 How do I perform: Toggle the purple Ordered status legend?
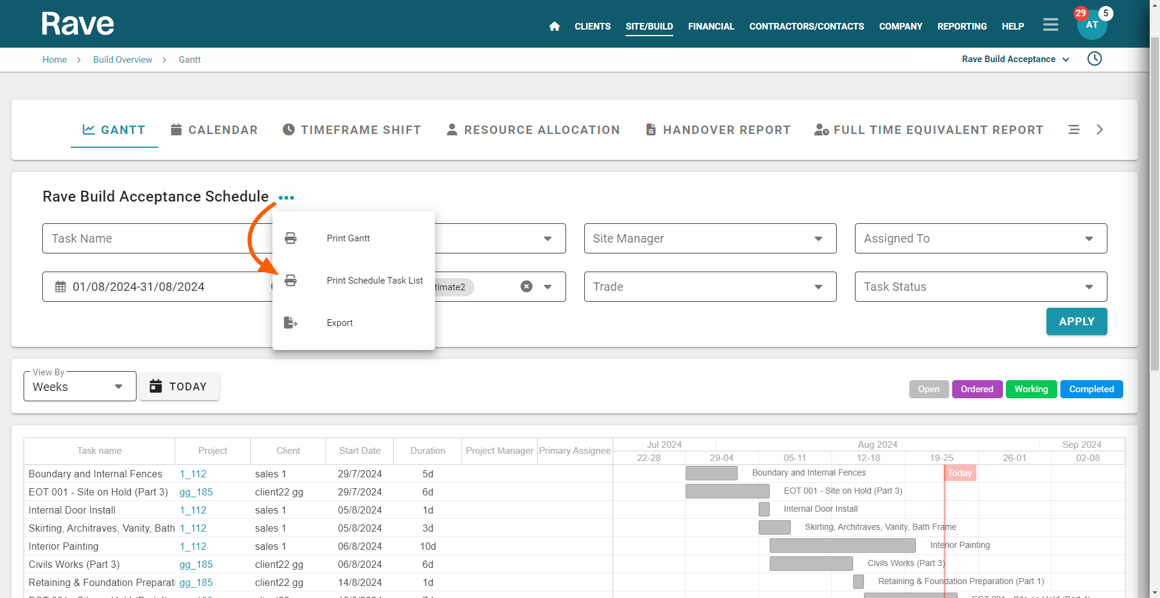(977, 389)
